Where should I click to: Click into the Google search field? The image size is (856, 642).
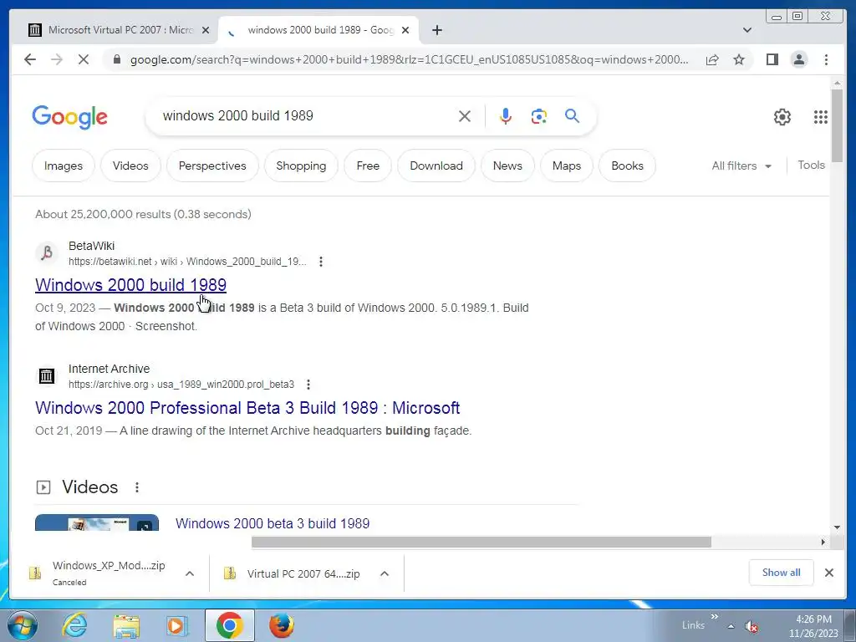(306, 115)
